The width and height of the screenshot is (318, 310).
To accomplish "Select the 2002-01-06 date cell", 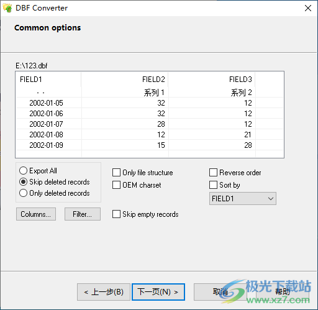I will tap(48, 114).
